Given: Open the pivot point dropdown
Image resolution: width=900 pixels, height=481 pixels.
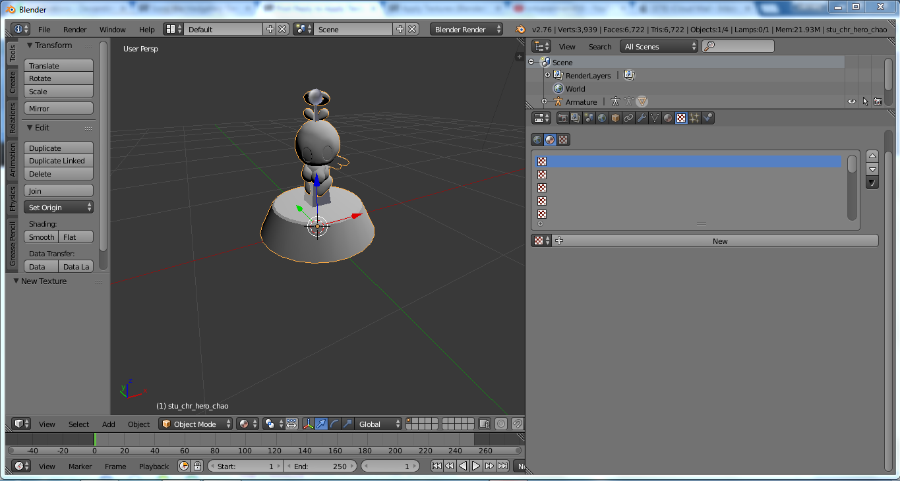Looking at the screenshot, I should coord(274,424).
